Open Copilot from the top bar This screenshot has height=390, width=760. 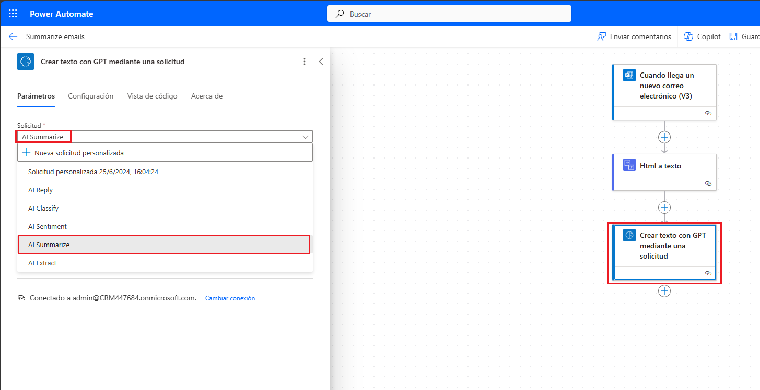[702, 36]
